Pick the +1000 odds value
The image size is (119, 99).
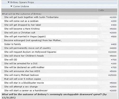tap(113, 17)
